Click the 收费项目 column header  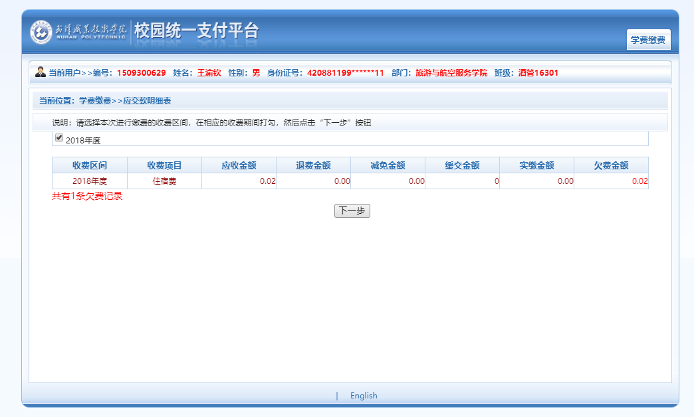click(x=164, y=165)
